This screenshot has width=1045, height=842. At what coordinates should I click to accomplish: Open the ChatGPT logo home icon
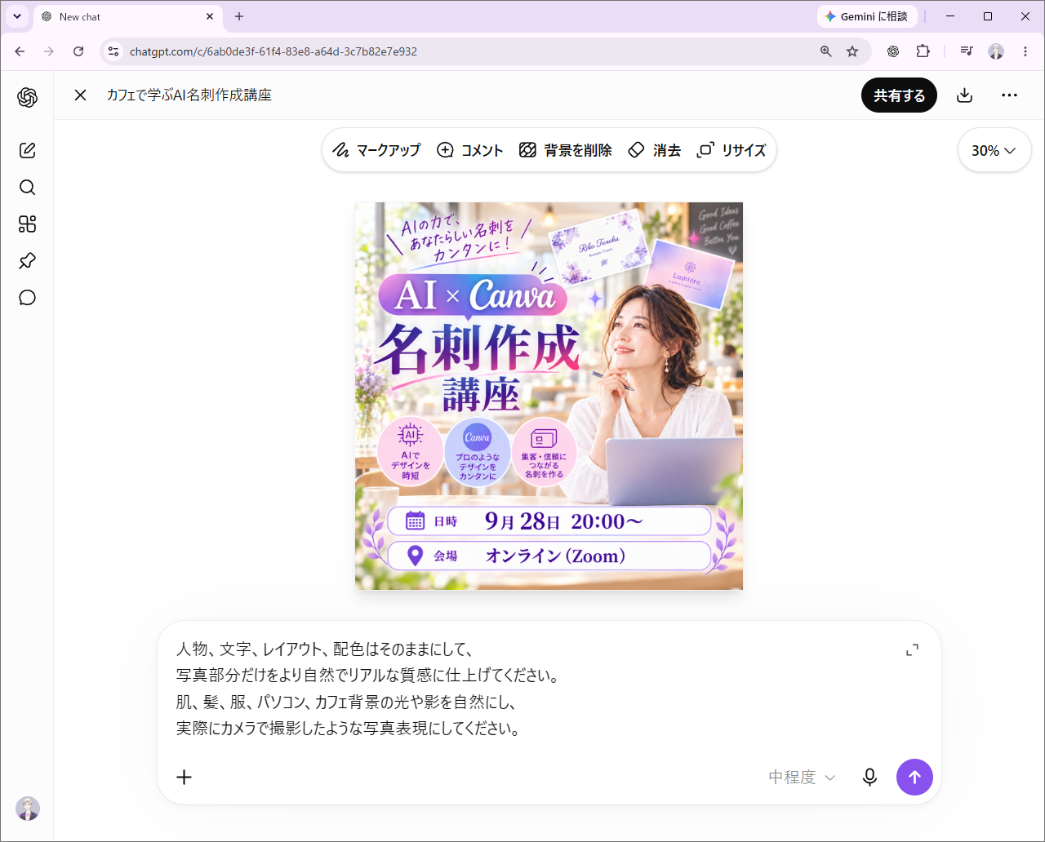coord(27,97)
